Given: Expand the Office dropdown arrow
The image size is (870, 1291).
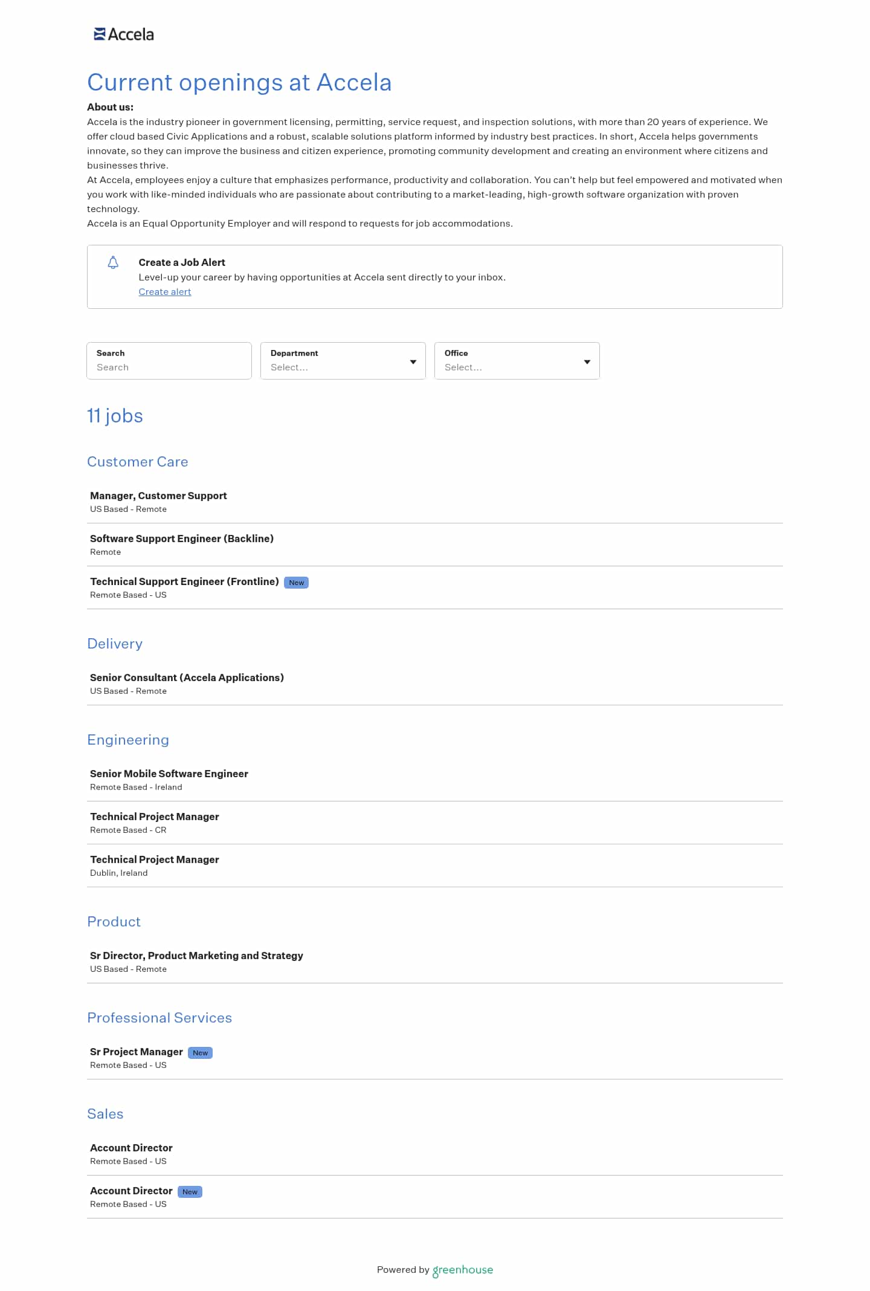Looking at the screenshot, I should (587, 361).
